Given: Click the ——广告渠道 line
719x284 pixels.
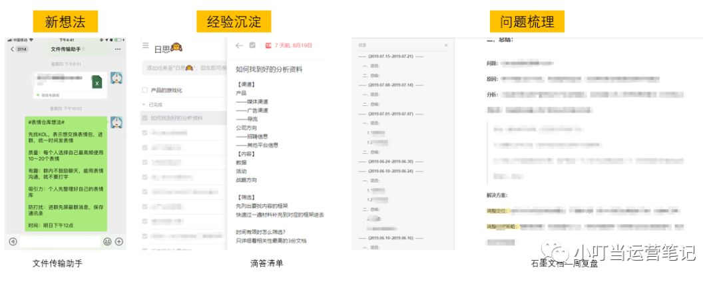Looking at the screenshot, I should pos(252,110).
